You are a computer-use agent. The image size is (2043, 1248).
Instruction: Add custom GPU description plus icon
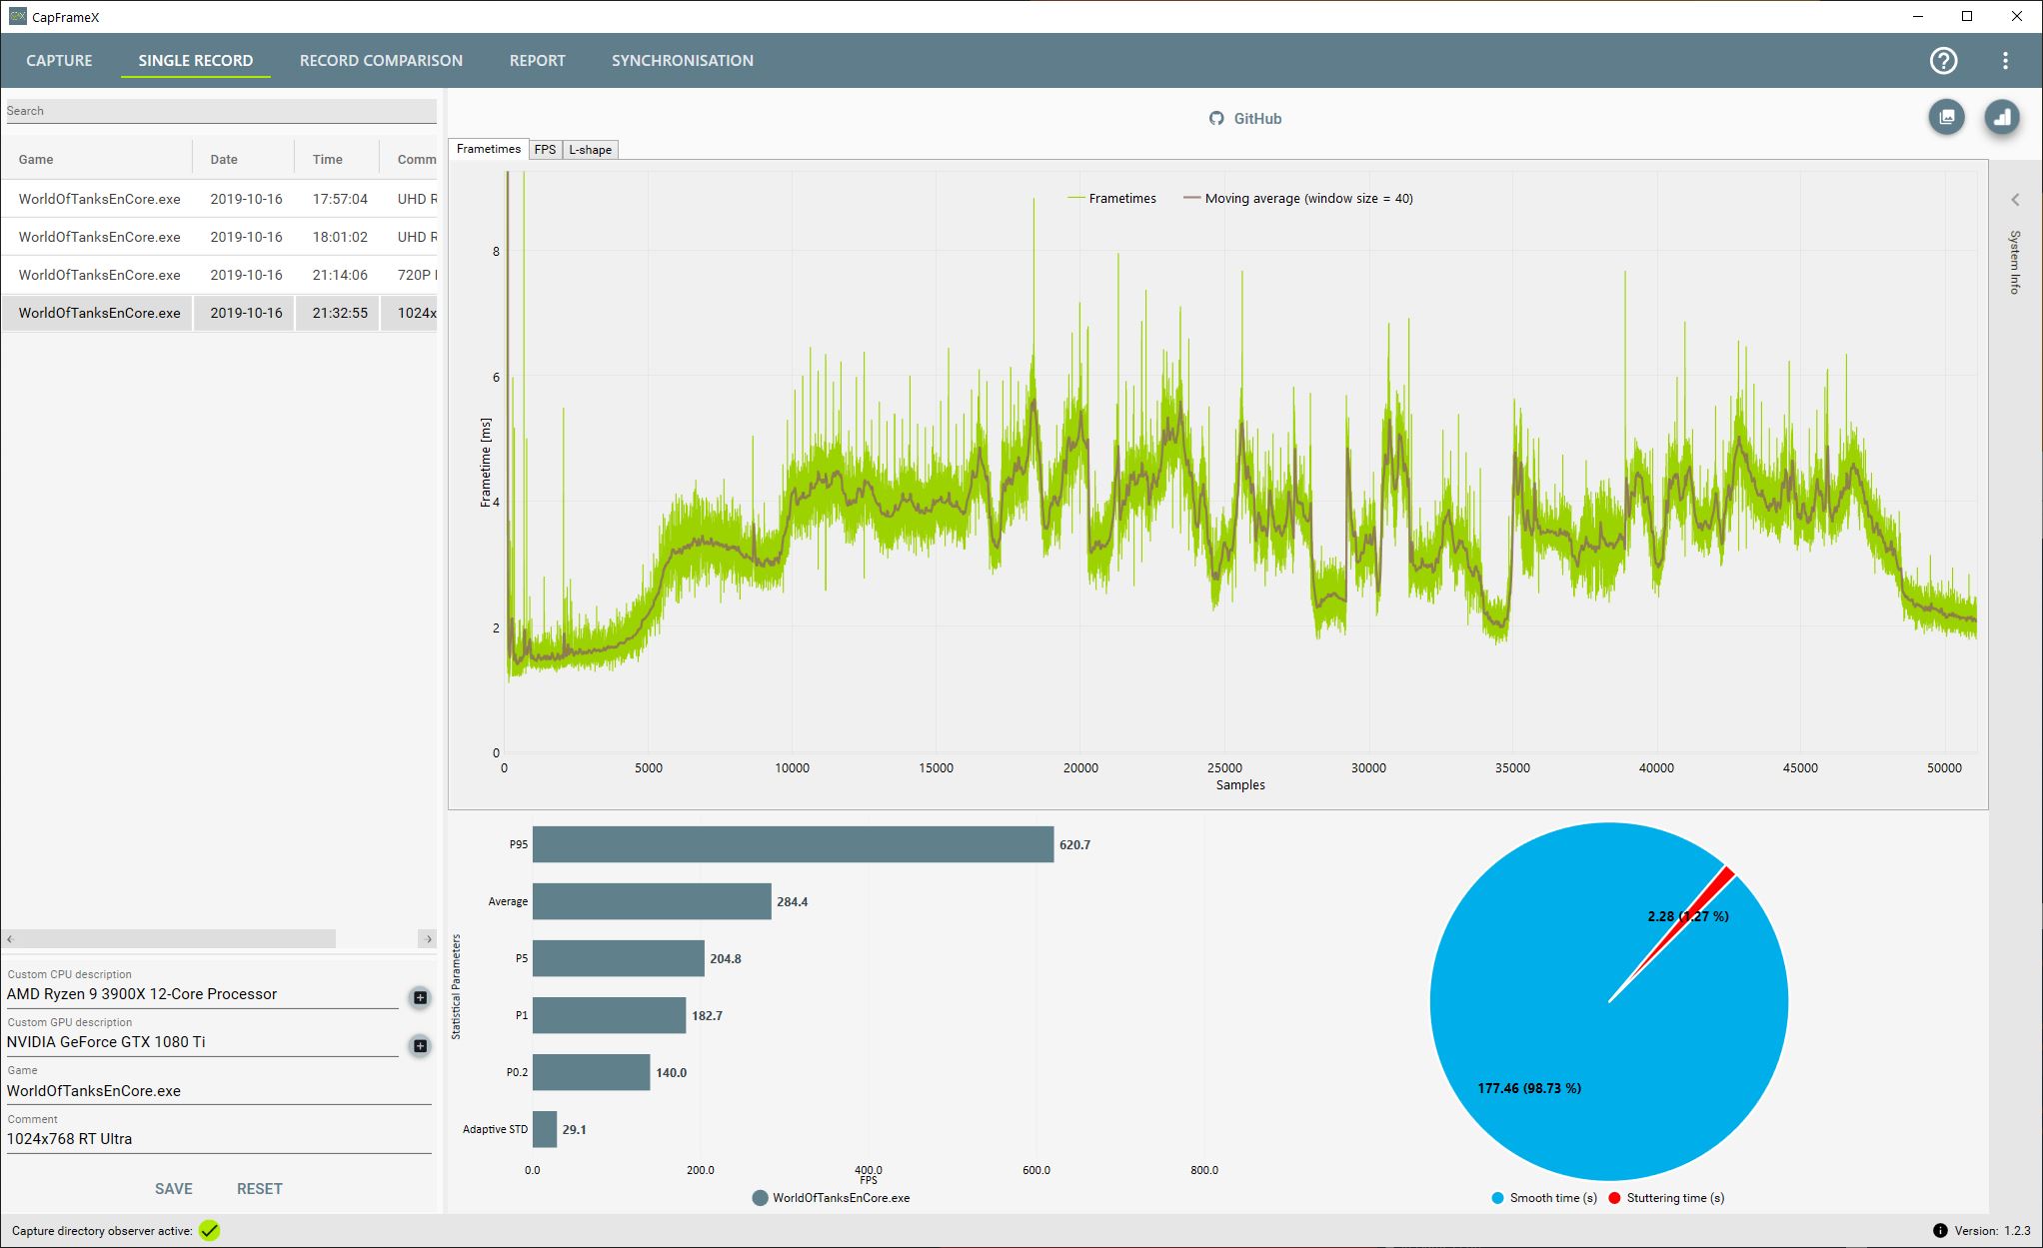click(420, 1045)
